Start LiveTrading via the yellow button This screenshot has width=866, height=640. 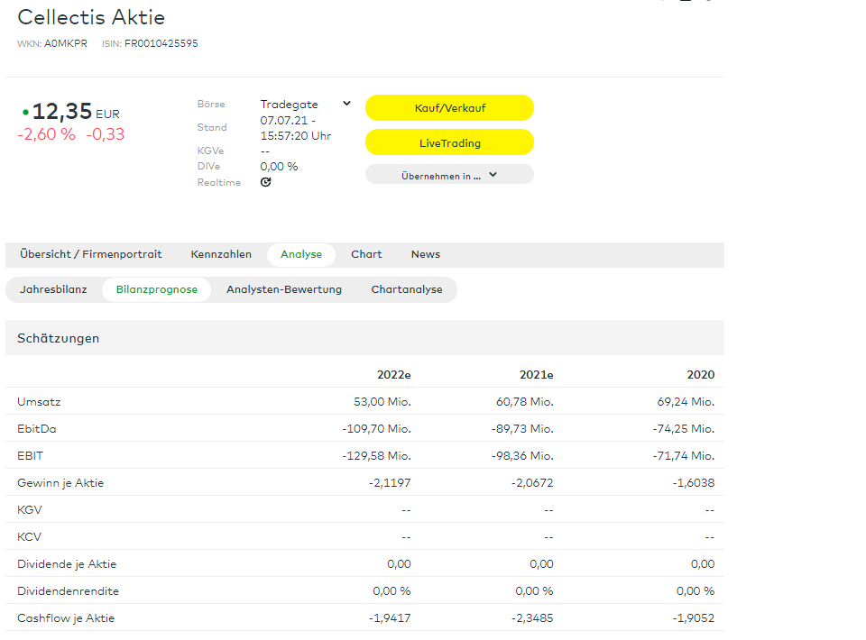tap(449, 142)
